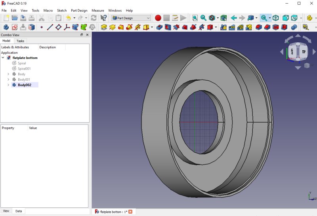Create a datum plane
The height and width of the screenshot is (216, 317).
[58, 27]
